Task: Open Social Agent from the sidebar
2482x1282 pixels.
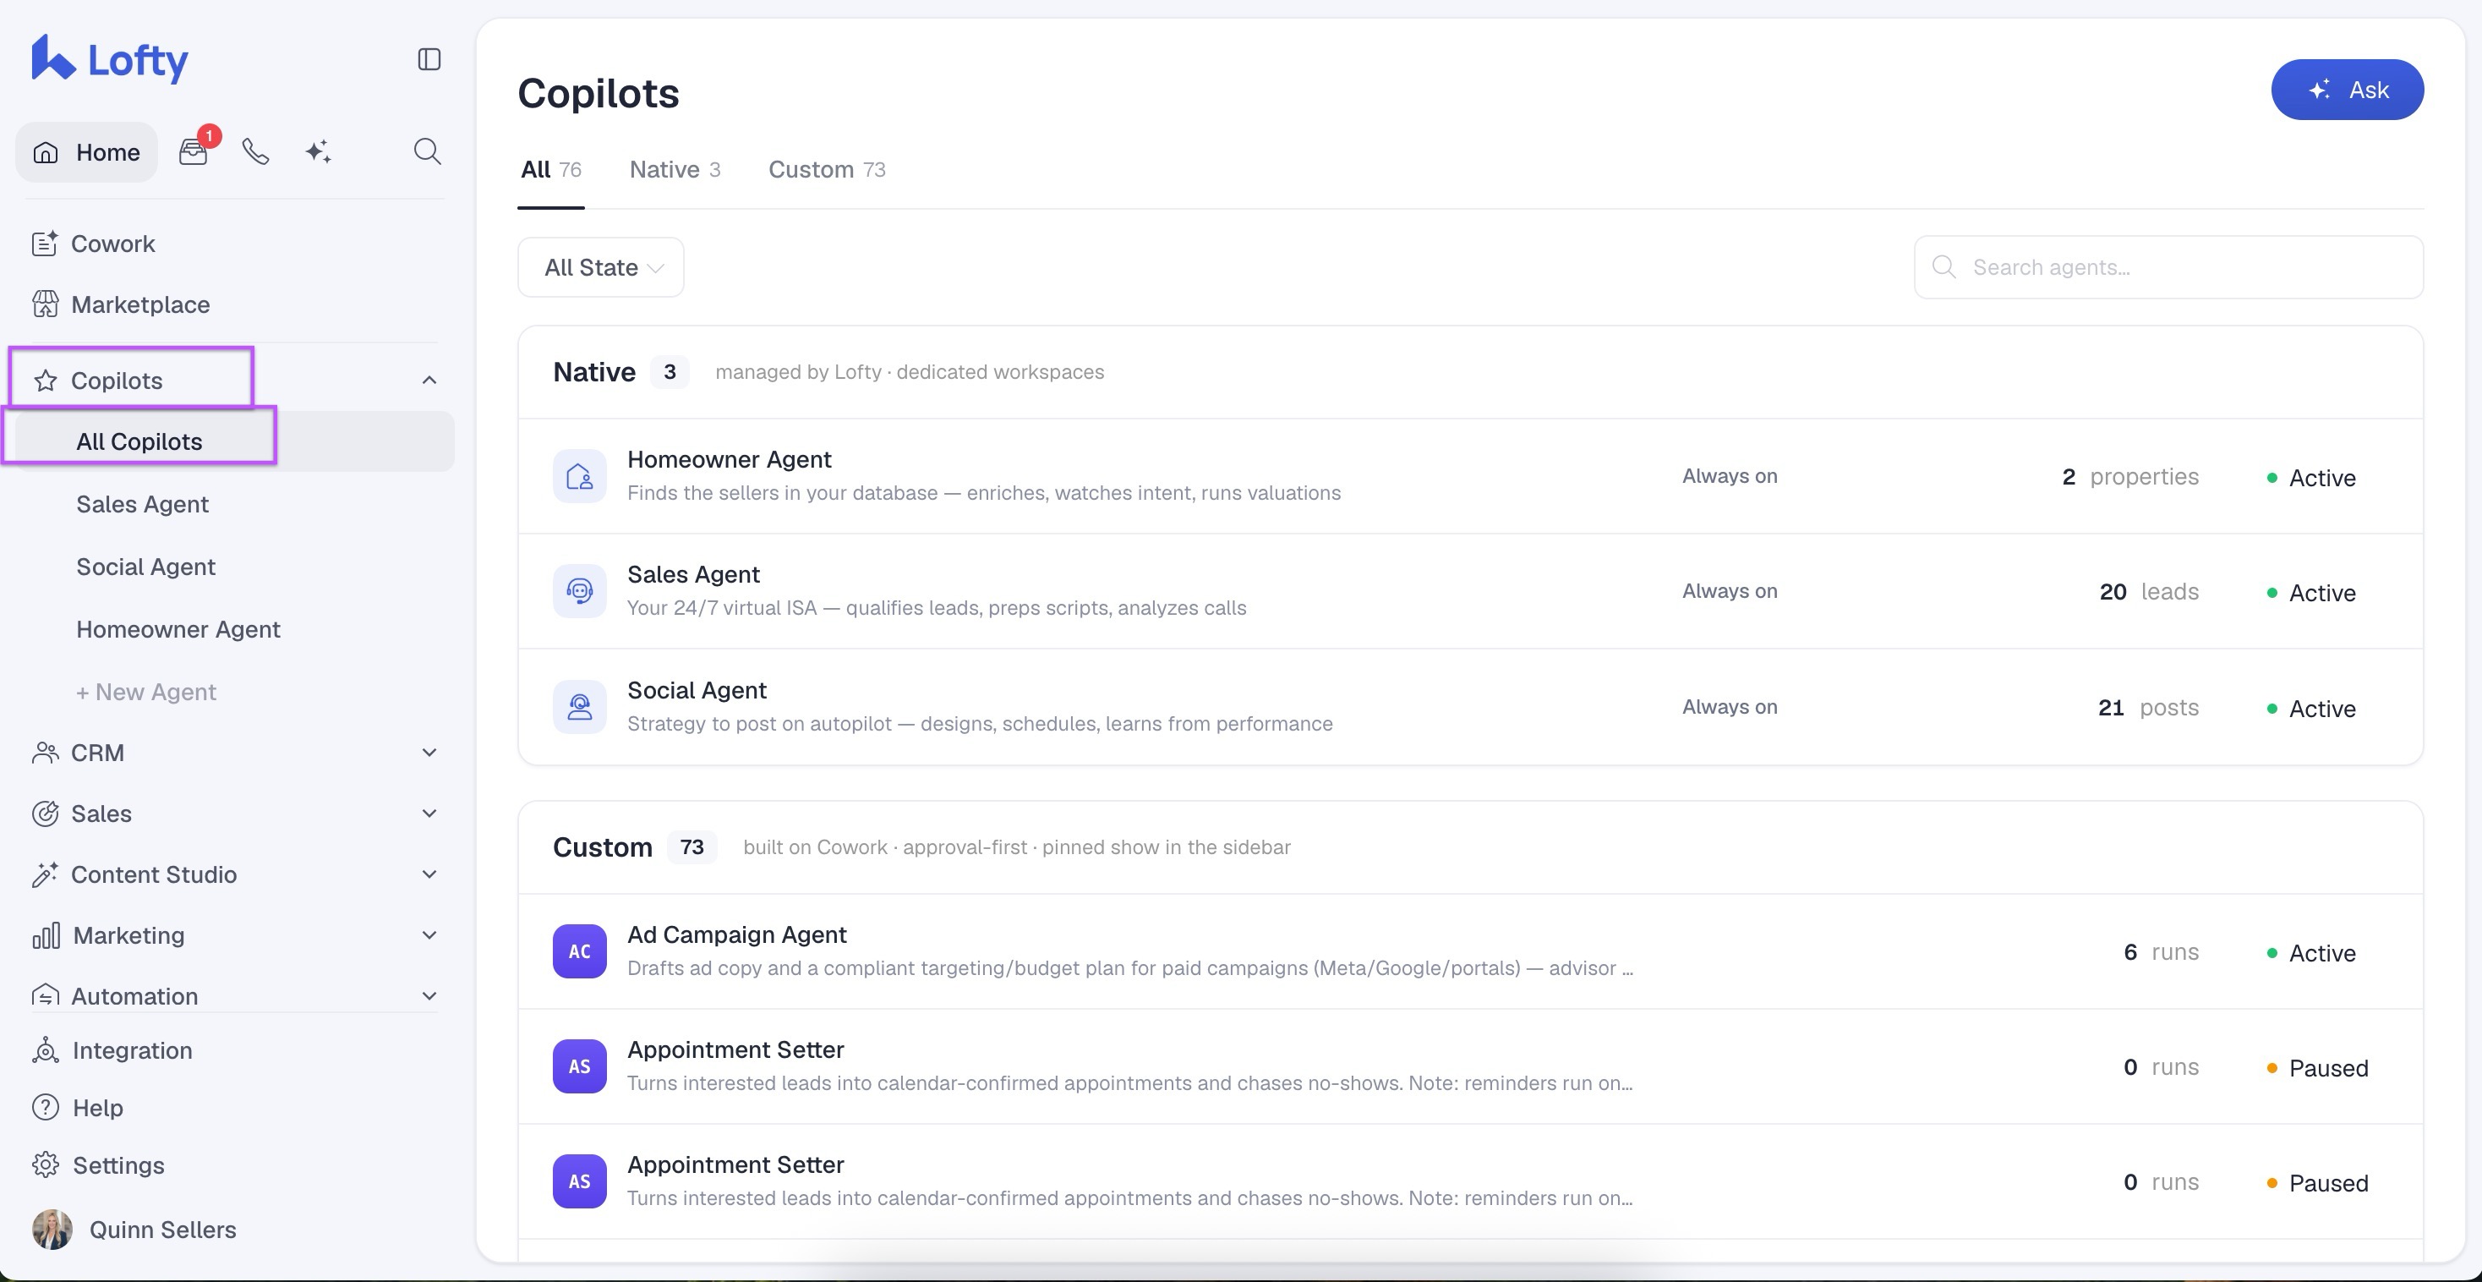Action: click(x=145, y=567)
